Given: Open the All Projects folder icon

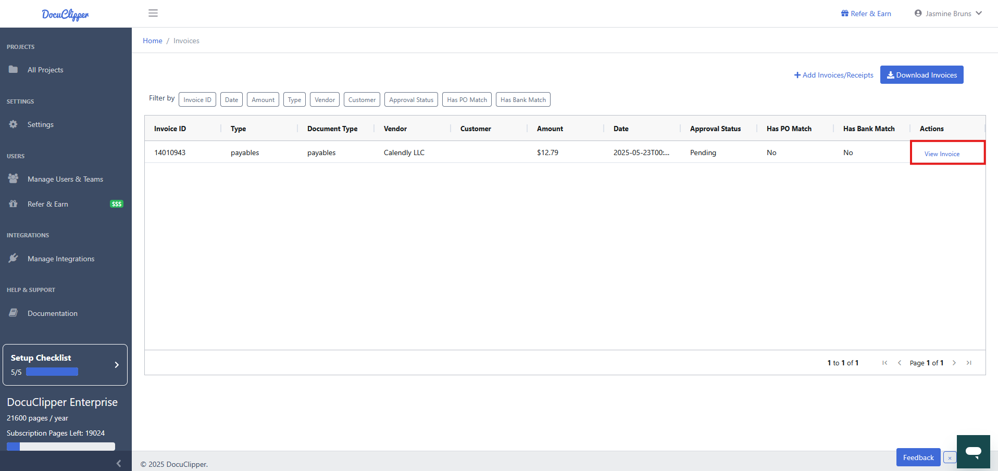Looking at the screenshot, I should pyautogui.click(x=13, y=69).
